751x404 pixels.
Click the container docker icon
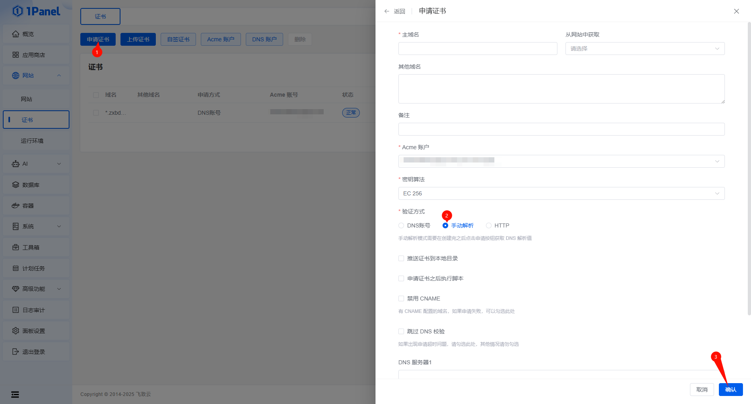(x=16, y=206)
